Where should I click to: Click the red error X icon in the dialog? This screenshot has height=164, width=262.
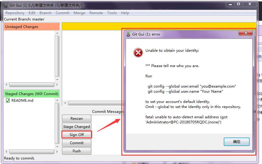coord(138,53)
